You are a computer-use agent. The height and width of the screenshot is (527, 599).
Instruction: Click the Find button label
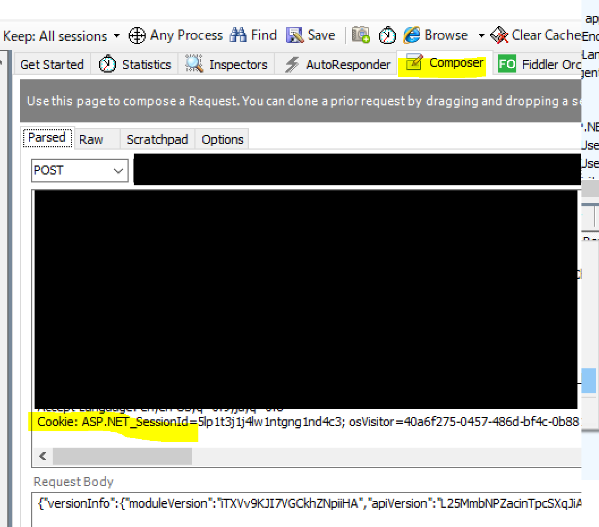[264, 35]
